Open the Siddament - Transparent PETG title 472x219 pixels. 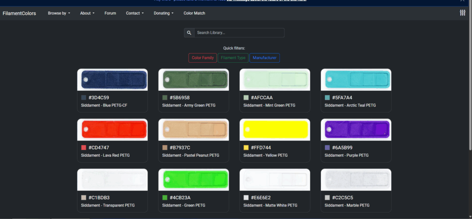coord(108,206)
